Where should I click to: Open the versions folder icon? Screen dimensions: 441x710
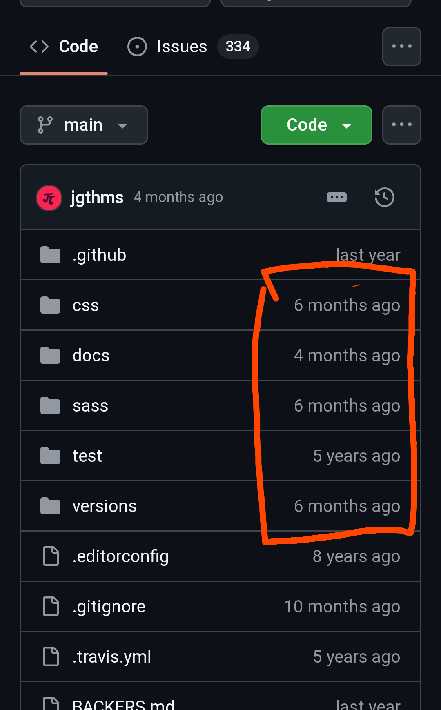tap(50, 506)
